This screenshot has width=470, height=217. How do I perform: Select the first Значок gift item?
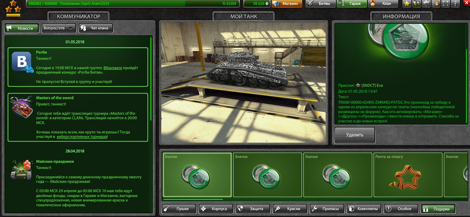[x=197, y=175]
